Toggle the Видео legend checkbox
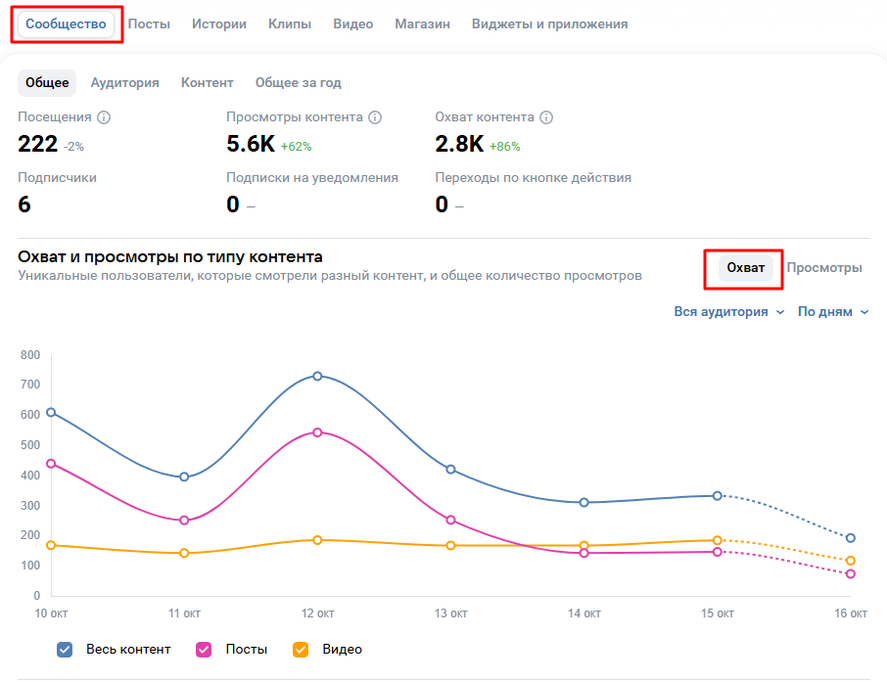The height and width of the screenshot is (681, 887). [x=302, y=649]
